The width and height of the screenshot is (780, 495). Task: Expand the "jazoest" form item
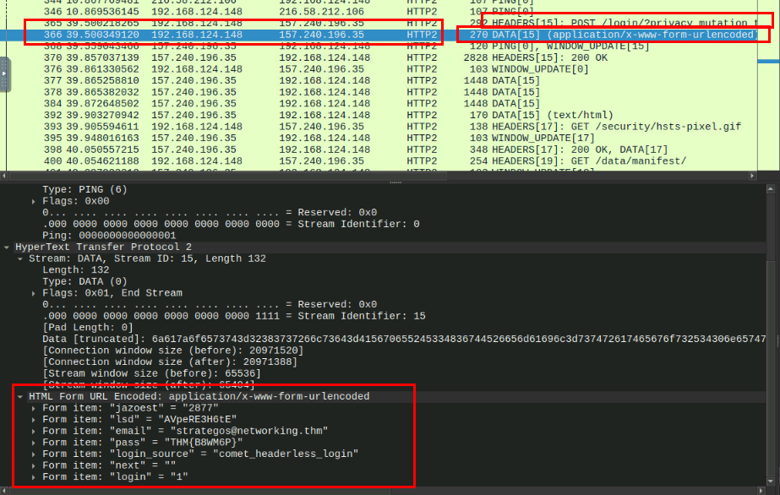click(34, 407)
